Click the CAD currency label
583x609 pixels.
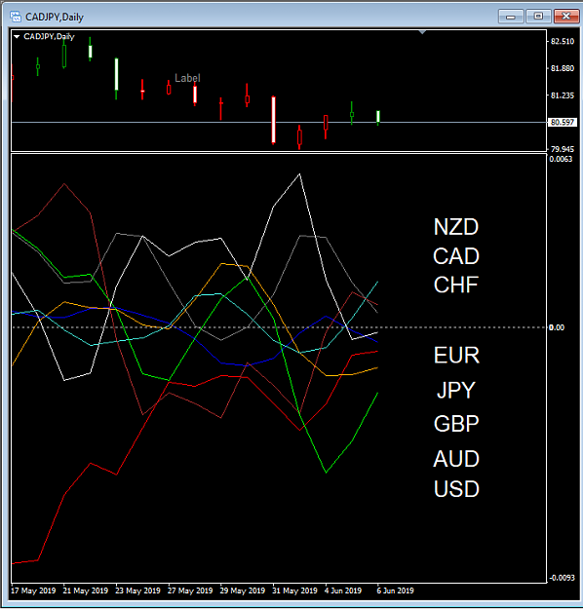[456, 256]
